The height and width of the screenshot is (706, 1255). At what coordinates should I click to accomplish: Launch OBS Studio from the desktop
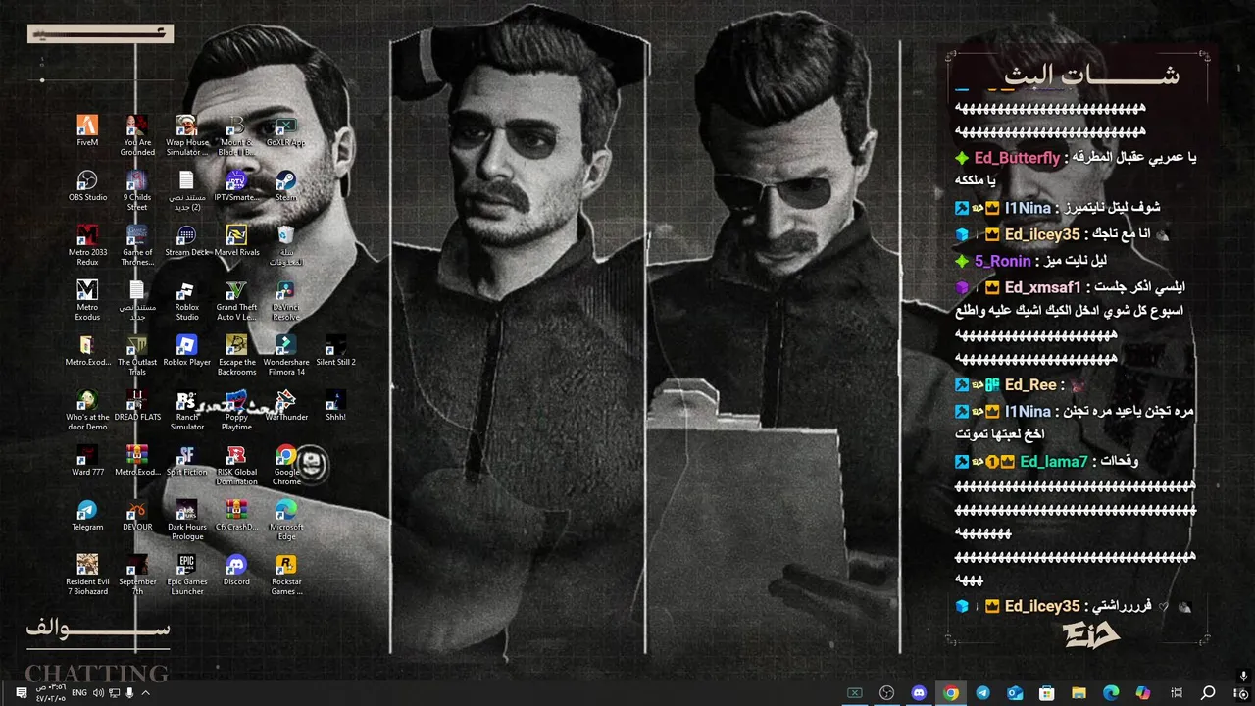(87, 186)
